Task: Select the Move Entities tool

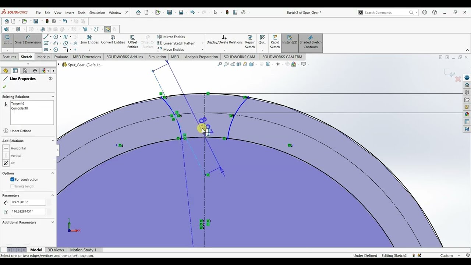Action: tap(170, 50)
